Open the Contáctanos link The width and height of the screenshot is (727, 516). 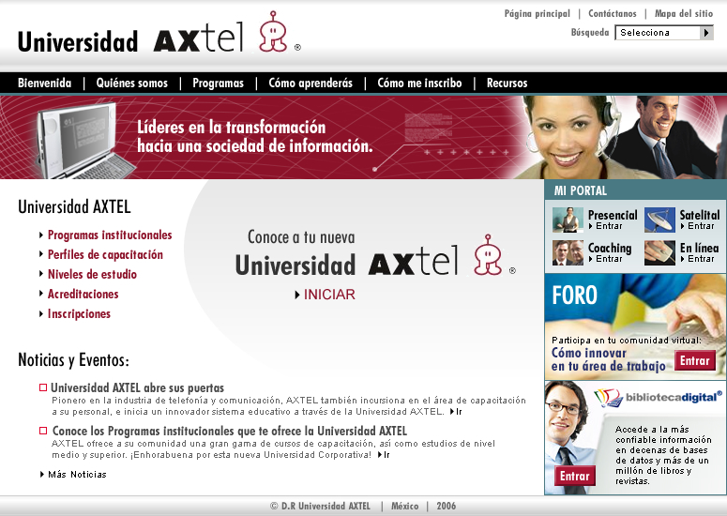click(x=613, y=13)
